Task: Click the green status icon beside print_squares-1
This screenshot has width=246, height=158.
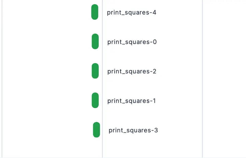Action: coord(95,100)
